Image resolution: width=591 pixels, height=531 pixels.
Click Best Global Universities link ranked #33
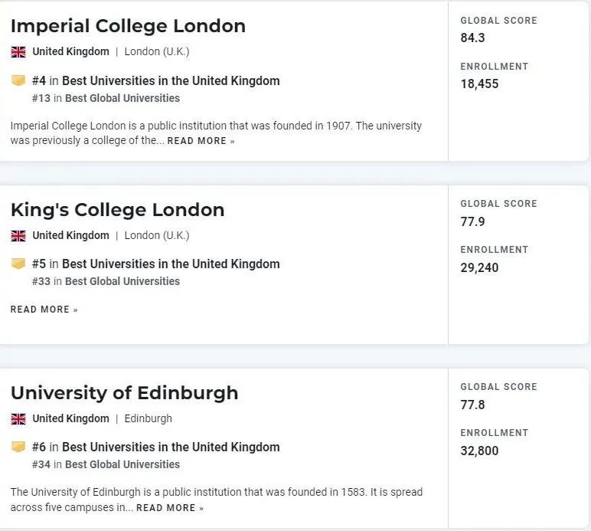122,281
